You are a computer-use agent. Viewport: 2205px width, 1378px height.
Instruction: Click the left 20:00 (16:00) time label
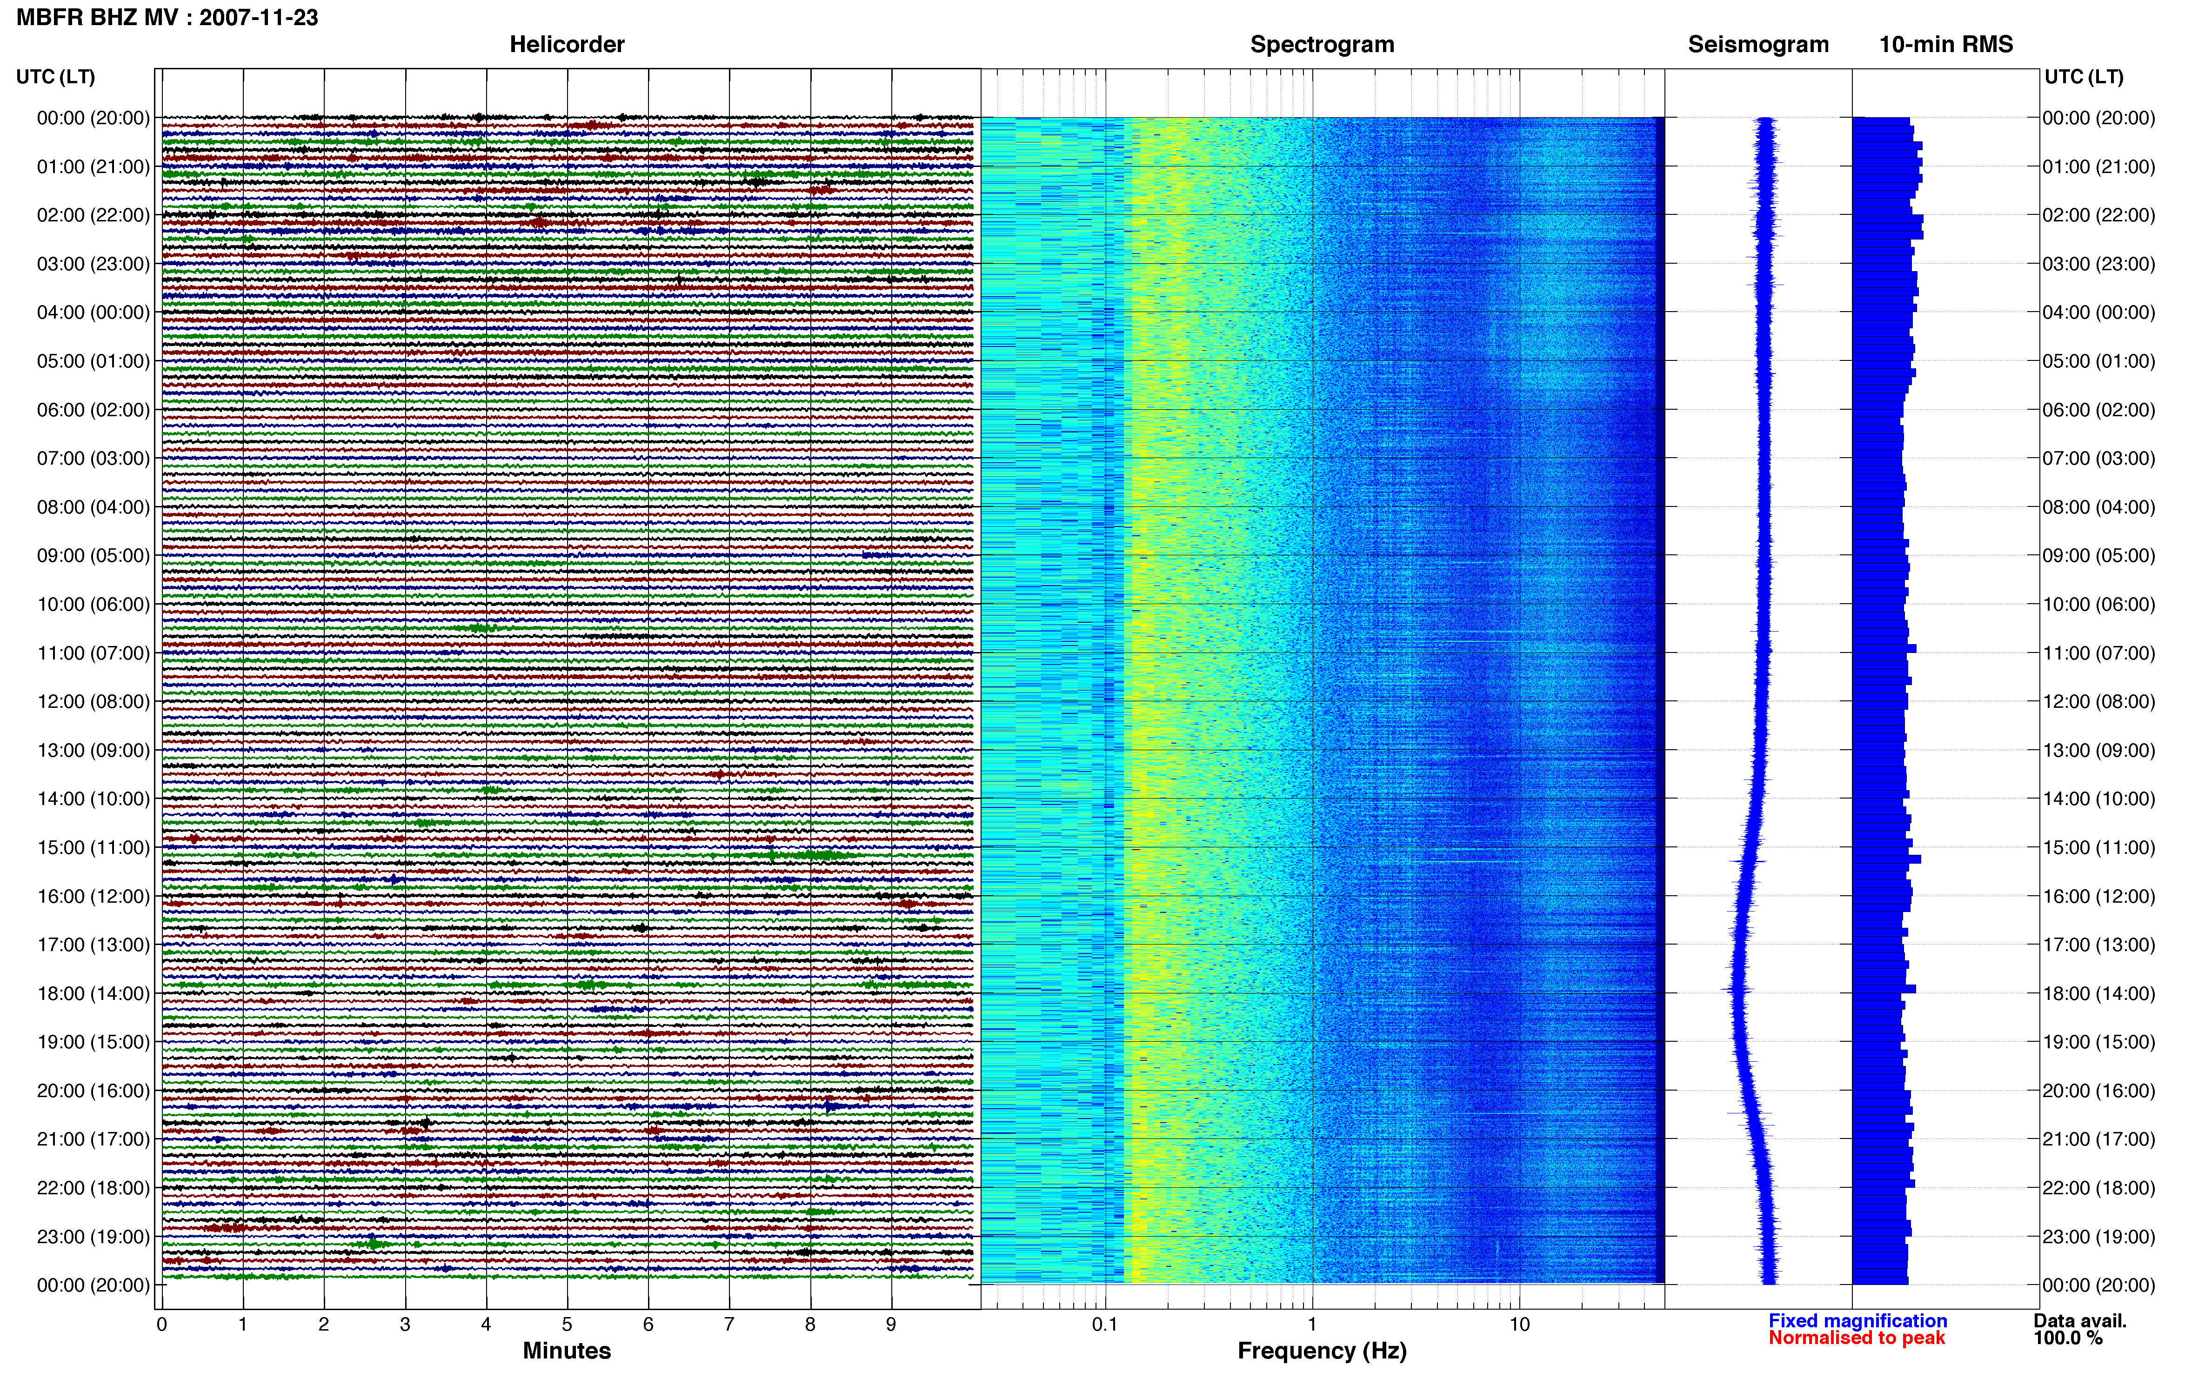(93, 1091)
